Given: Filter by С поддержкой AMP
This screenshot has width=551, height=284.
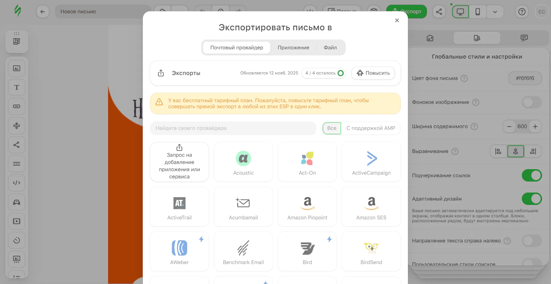Looking at the screenshot, I should click(371, 128).
